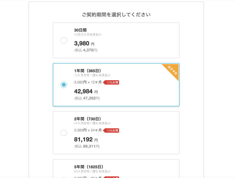Image resolution: width=236 pixels, height=178 pixels.
Task: Click the 3,582円 × 12ヶ月 breakdown text
Action: [x=88, y=82]
